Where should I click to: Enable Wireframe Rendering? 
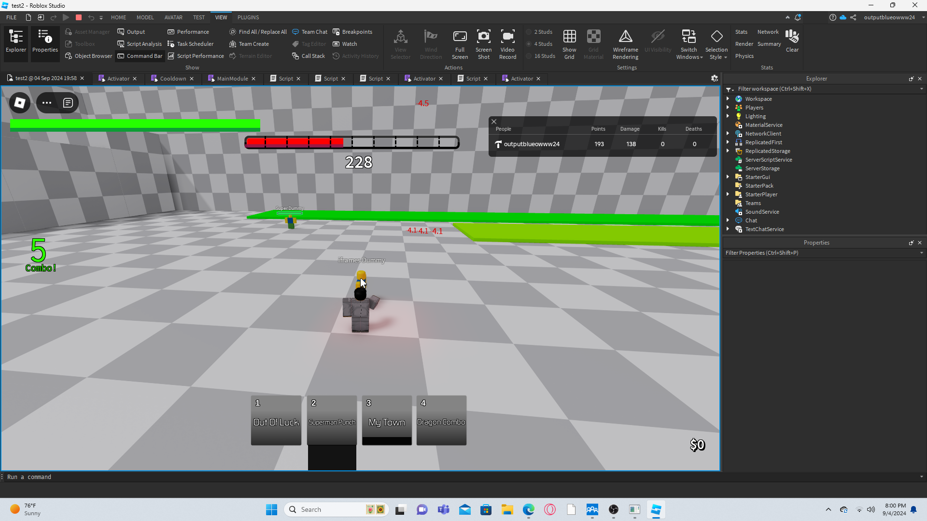(625, 44)
